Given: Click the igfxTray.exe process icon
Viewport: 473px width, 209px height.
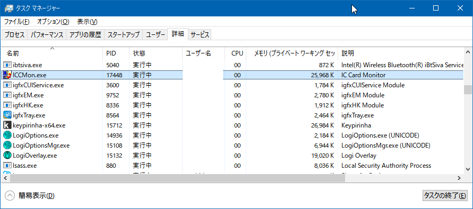Looking at the screenshot, I should pyautogui.click(x=7, y=115).
